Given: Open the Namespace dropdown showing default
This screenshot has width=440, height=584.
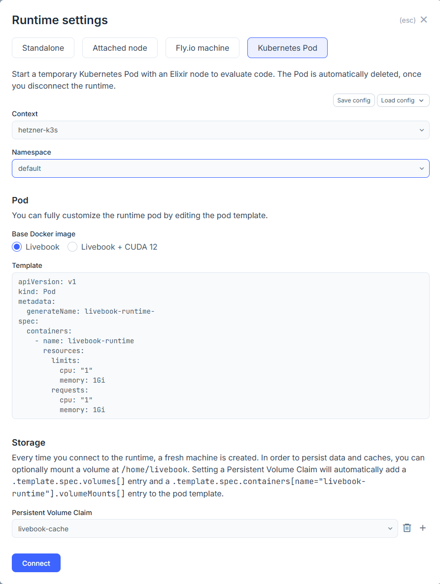Looking at the screenshot, I should coord(220,168).
